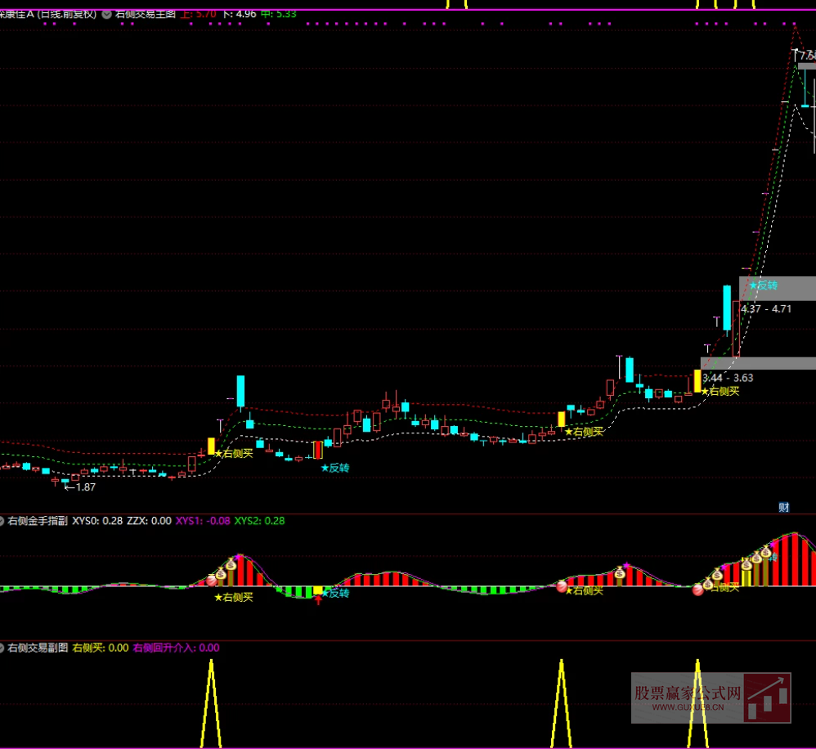Click the first red ball signal icon
Image resolution: width=816 pixels, height=749 pixels.
[x=212, y=580]
